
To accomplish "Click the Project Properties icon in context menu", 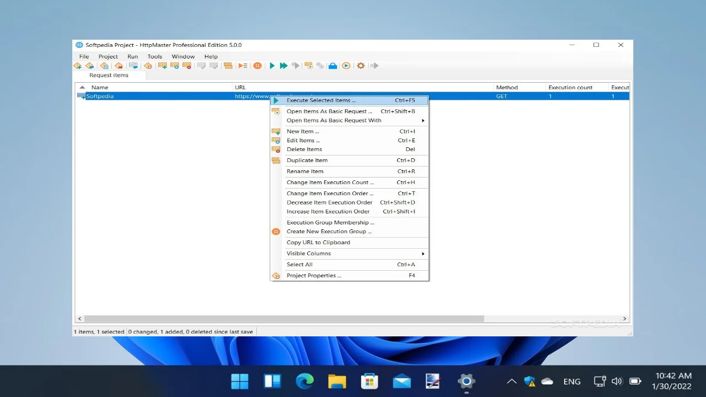I will point(276,276).
